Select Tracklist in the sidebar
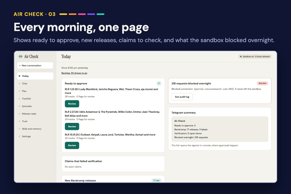Viewport: 291px width, 194px height. pos(26,99)
